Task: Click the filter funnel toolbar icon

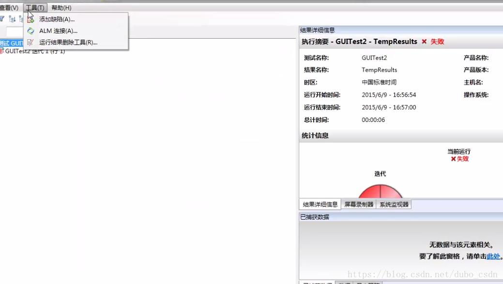Action: 2,19
